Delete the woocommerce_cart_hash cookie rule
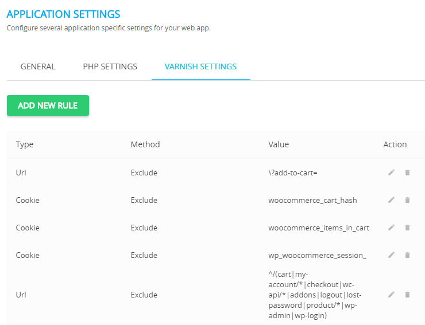 [407, 200]
